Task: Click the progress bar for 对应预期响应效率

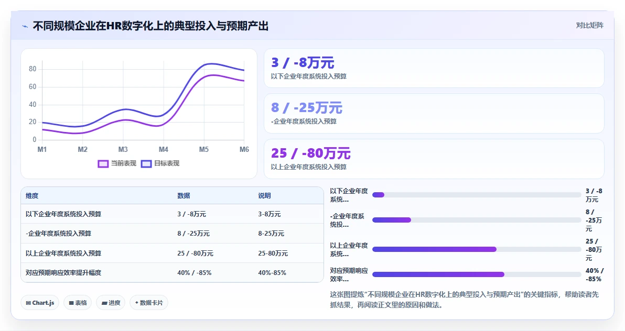Action: (477, 274)
